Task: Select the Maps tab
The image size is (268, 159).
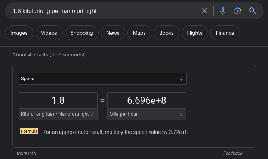Action: pyautogui.click(x=139, y=33)
